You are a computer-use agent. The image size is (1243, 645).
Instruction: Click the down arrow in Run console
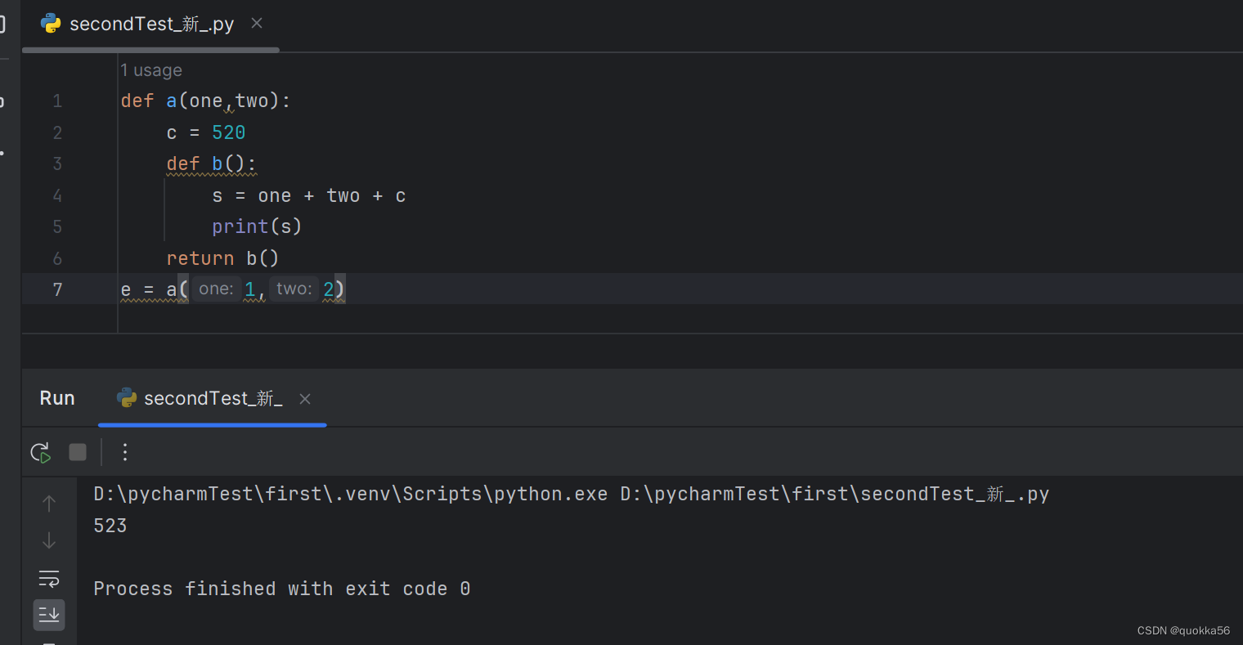(x=49, y=540)
